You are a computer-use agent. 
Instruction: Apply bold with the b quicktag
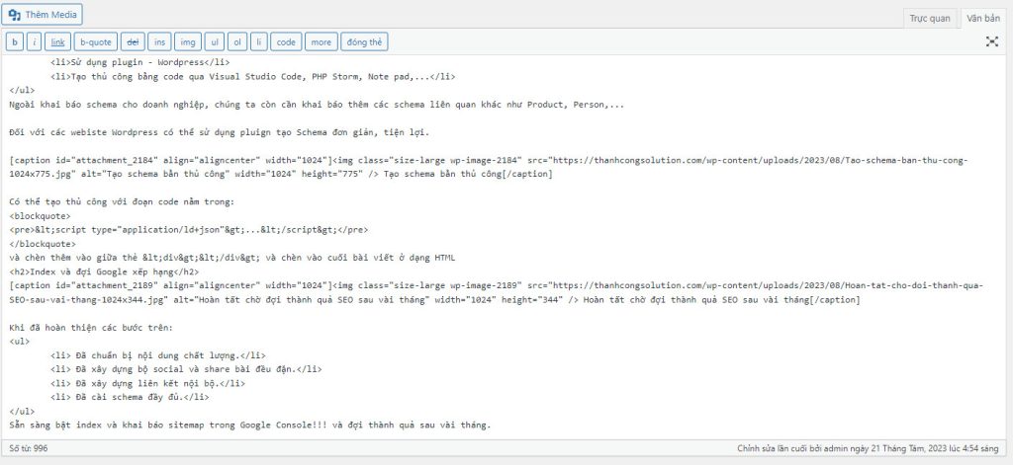click(x=14, y=41)
